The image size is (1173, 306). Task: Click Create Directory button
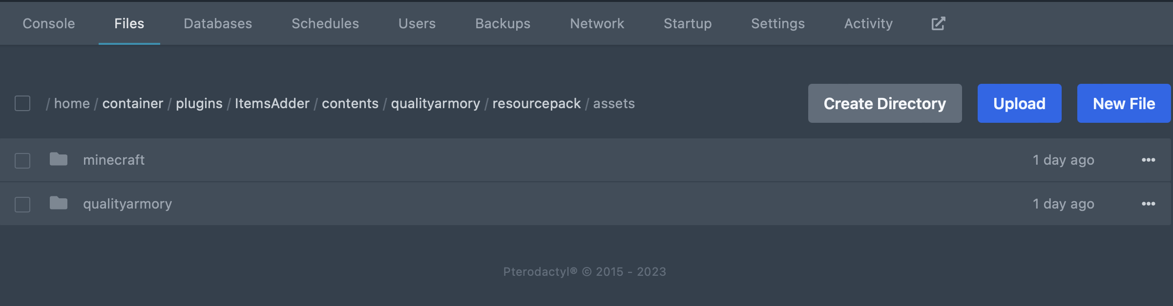(884, 103)
